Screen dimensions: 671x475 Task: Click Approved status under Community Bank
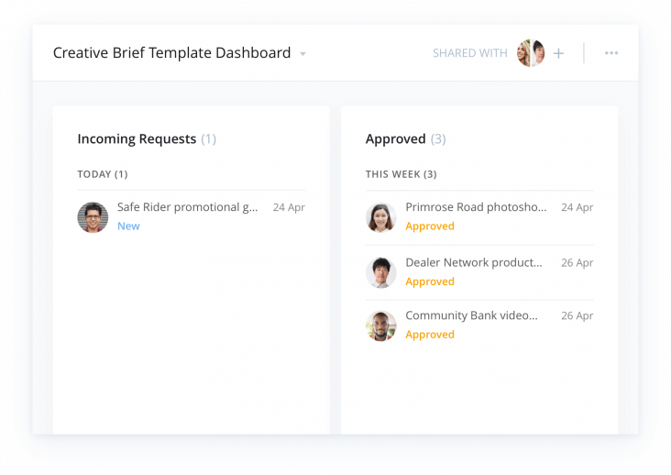tap(430, 335)
